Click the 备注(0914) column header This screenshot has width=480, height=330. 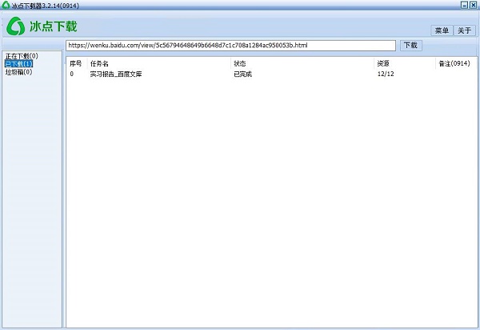(x=454, y=63)
